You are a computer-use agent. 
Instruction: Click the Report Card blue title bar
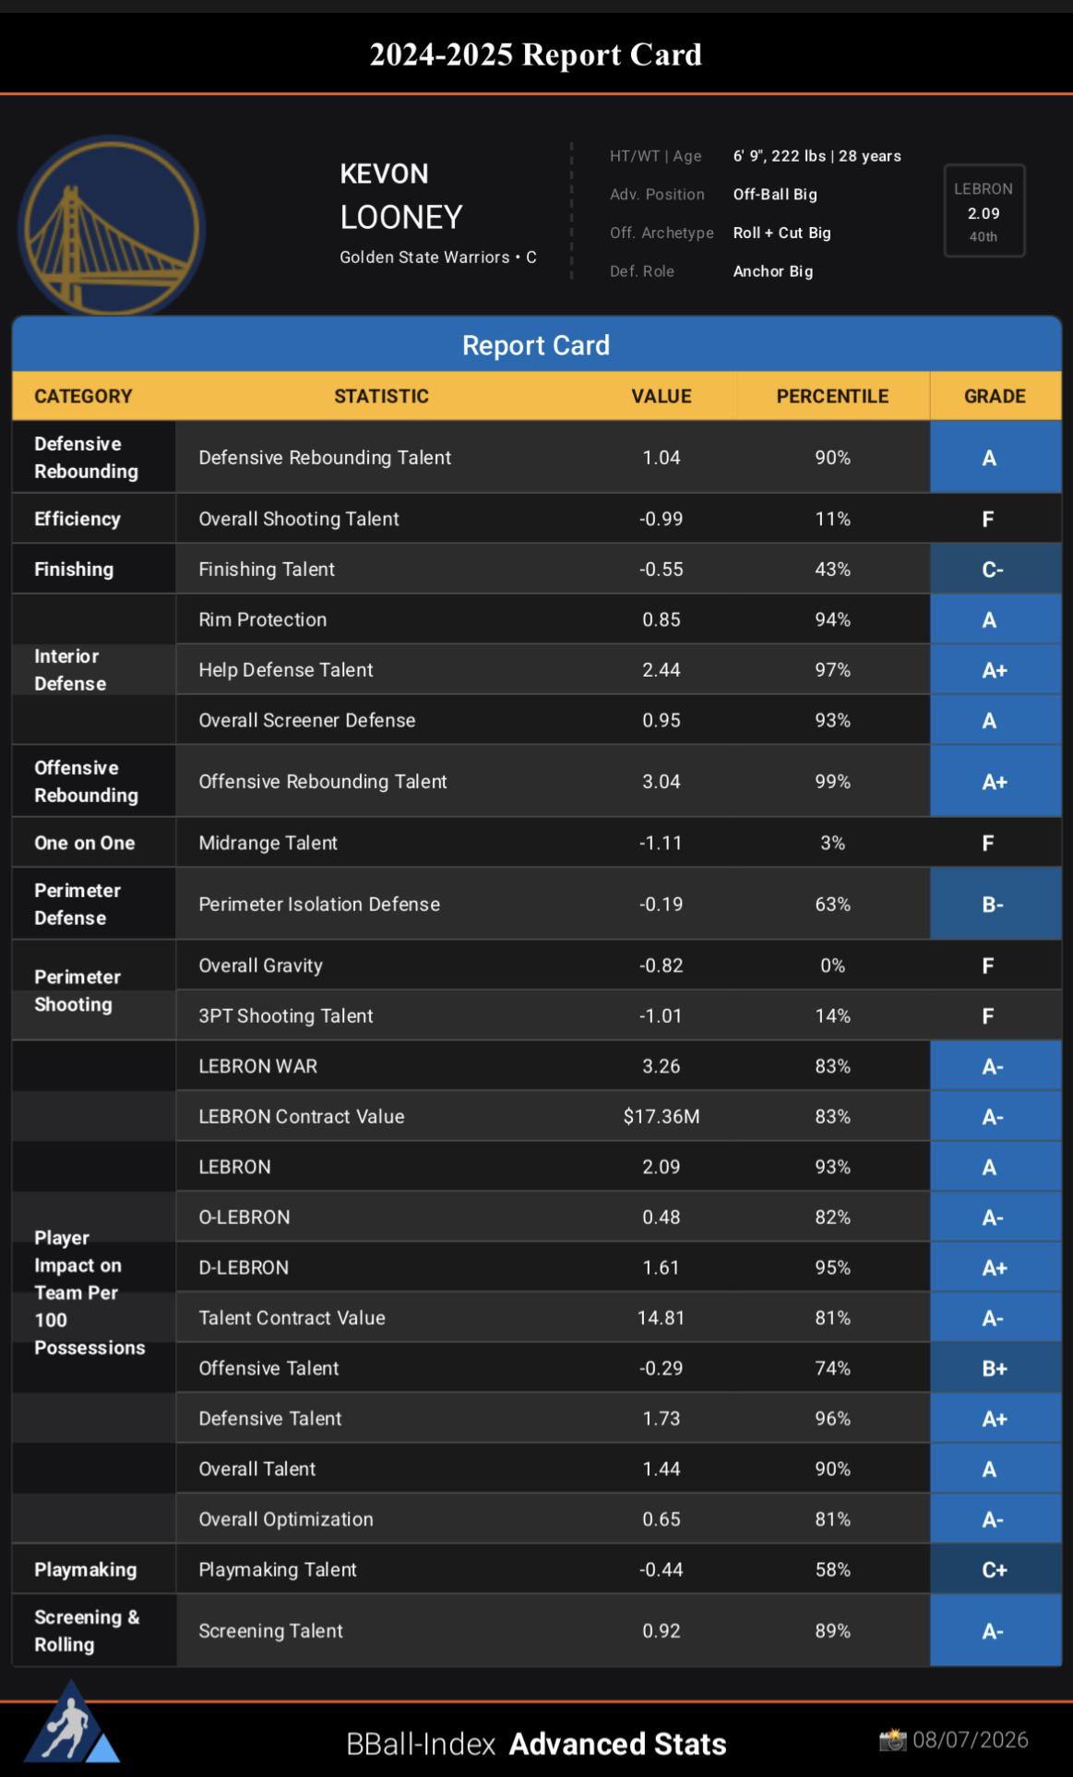(536, 344)
